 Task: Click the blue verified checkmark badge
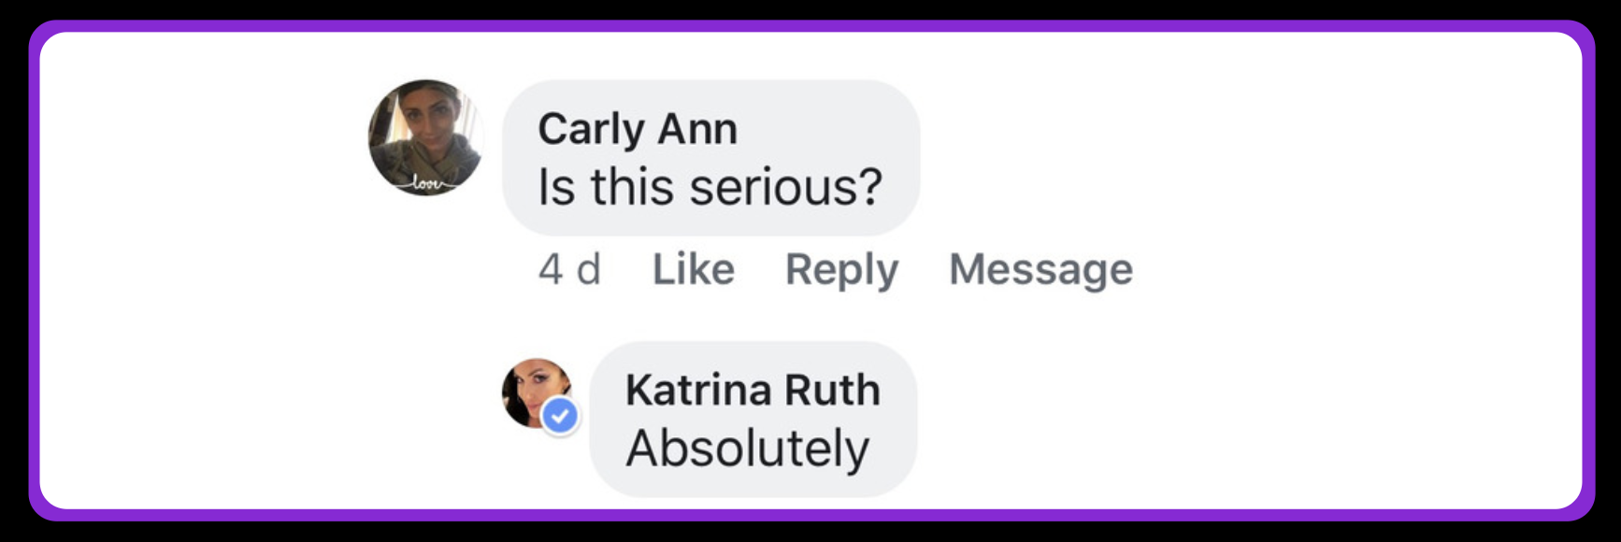(x=560, y=416)
